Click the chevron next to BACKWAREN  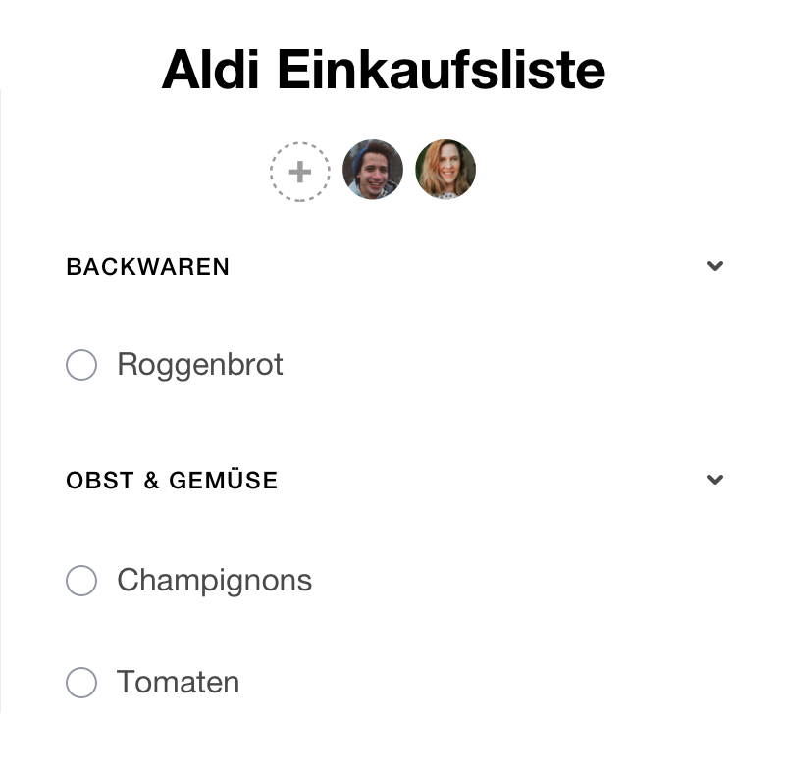click(715, 265)
